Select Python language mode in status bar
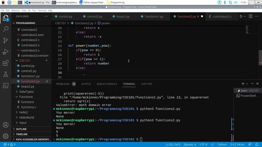Screen dimensions: 262x147 click(x=222, y=145)
